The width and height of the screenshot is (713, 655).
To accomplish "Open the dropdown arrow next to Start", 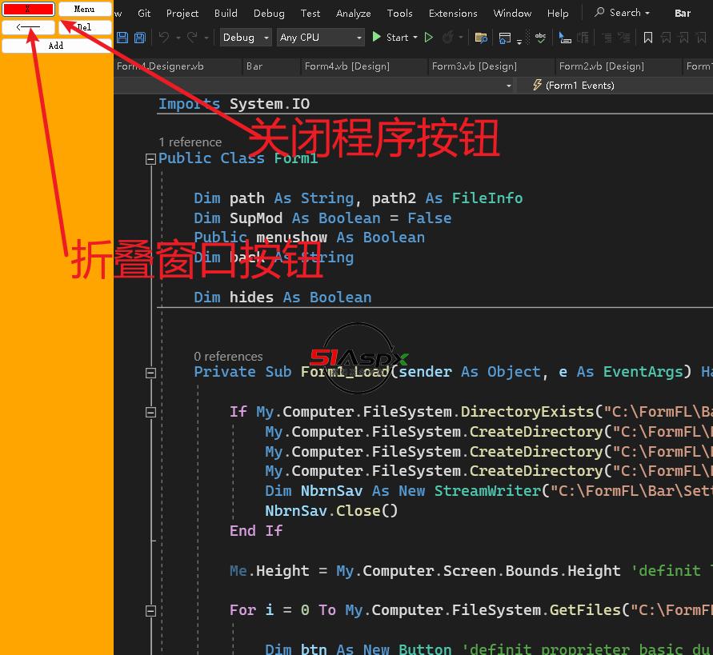I will tap(415, 38).
